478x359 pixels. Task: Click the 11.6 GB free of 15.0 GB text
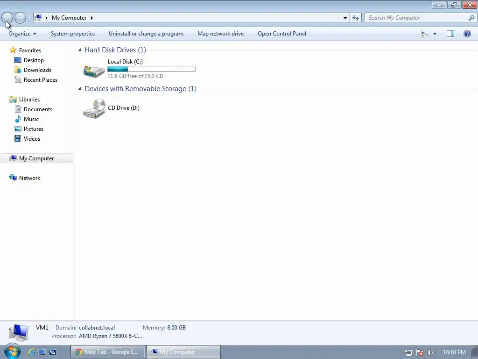click(x=135, y=76)
